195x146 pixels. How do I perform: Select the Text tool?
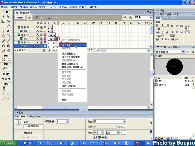pyautogui.click(x=8, y=31)
